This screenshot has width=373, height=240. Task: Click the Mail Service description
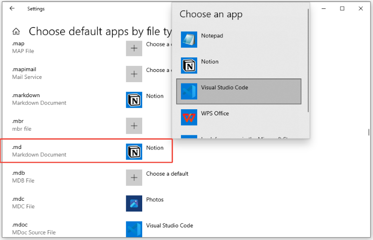27,77
